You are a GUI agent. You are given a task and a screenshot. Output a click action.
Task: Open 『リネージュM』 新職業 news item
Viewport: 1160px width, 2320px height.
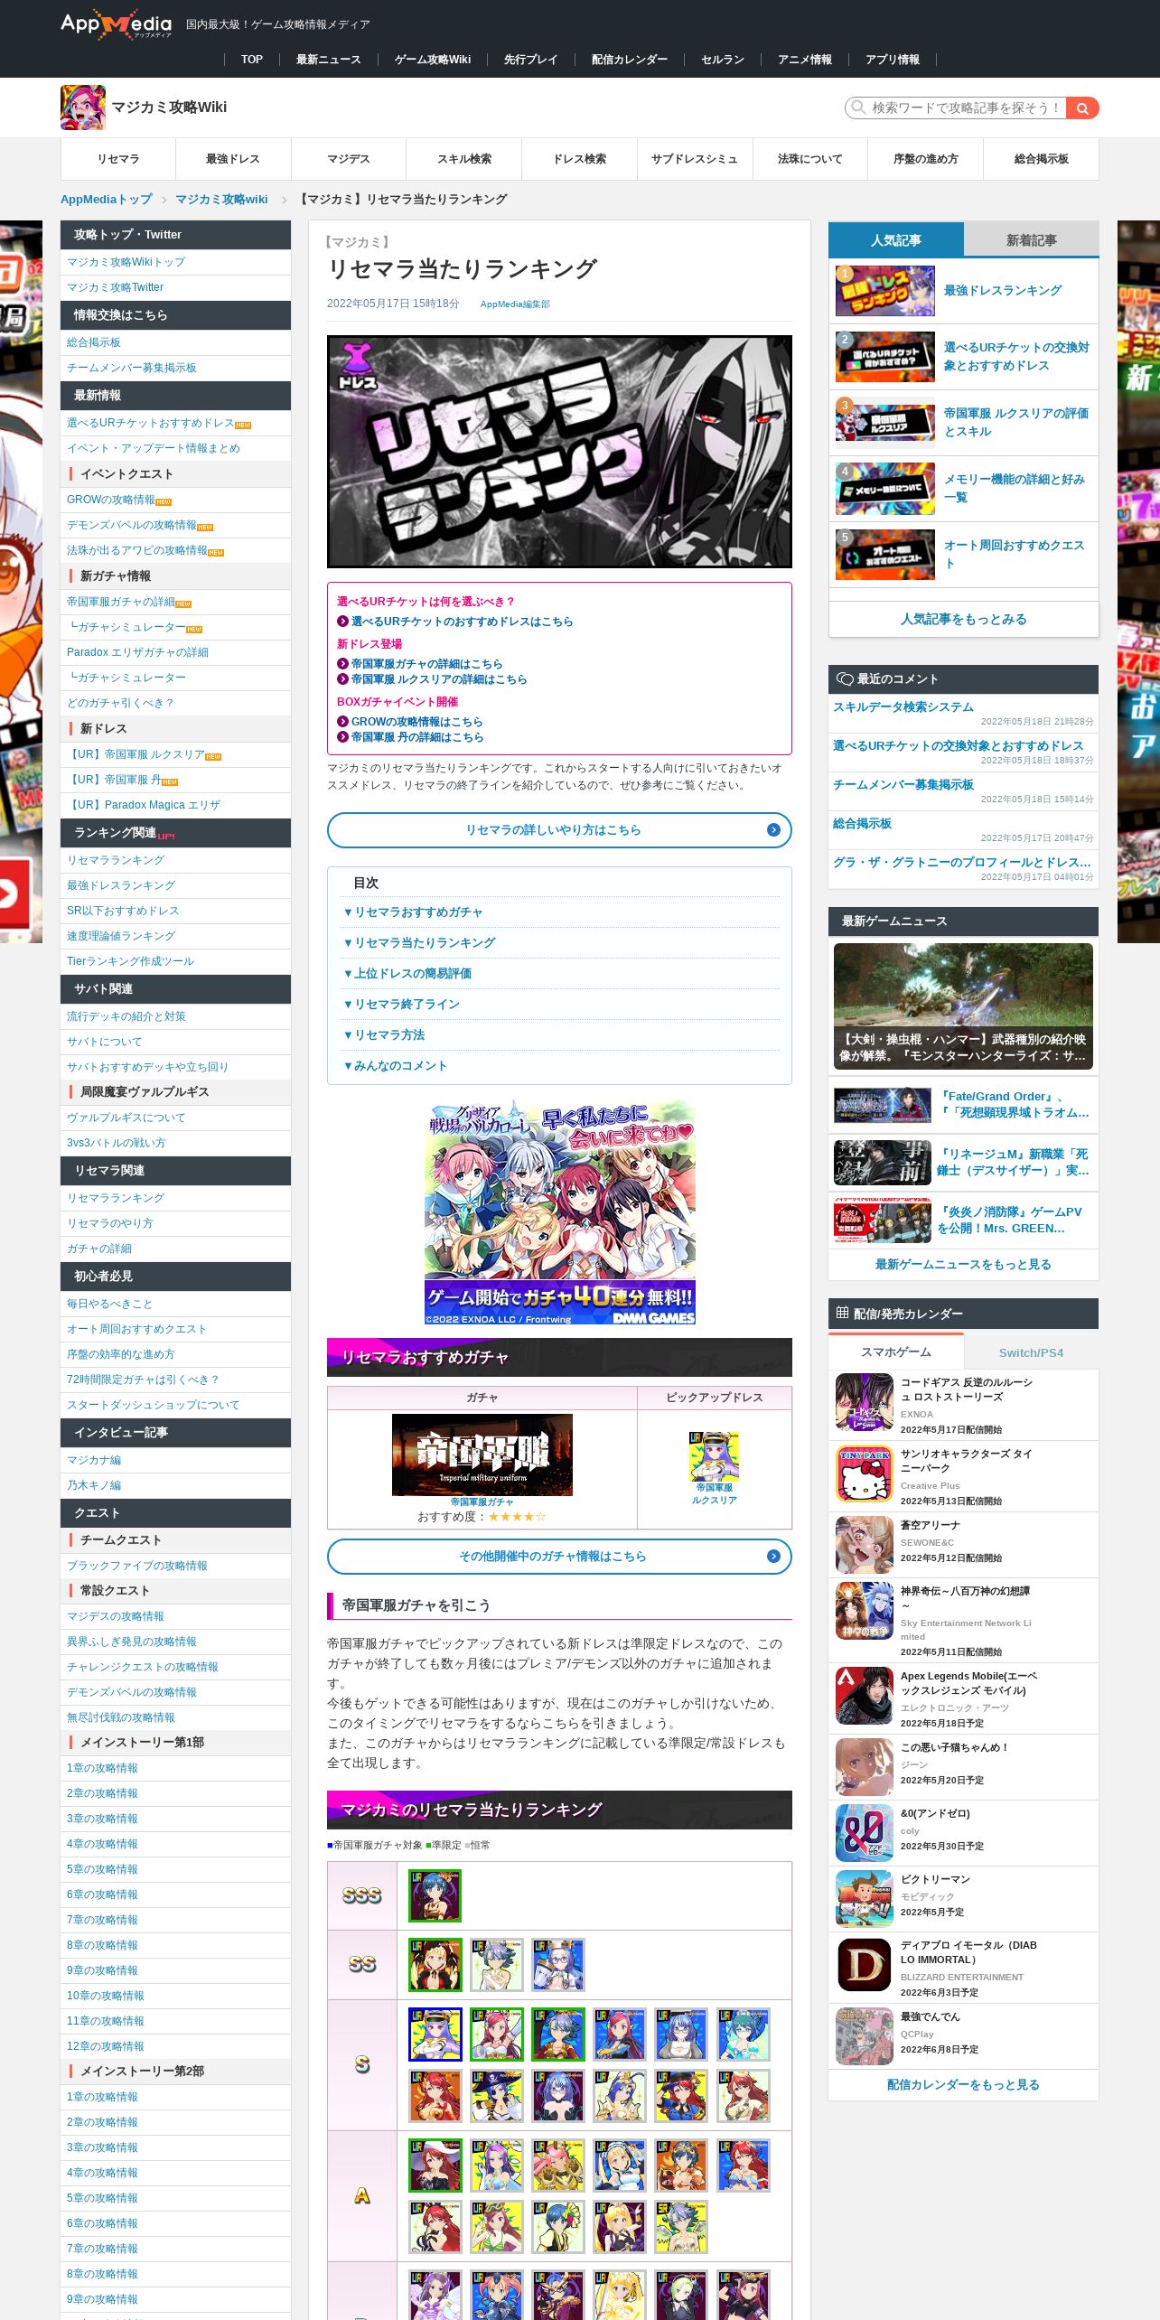click(963, 1163)
